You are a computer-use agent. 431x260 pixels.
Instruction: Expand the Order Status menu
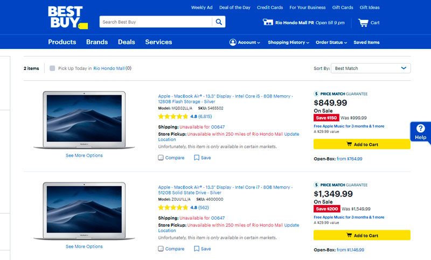click(x=331, y=43)
